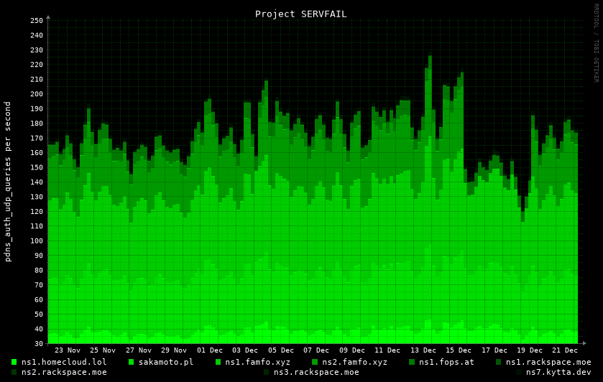Select the sakamoto.pl legend label

coord(165,362)
